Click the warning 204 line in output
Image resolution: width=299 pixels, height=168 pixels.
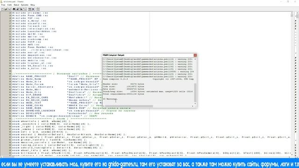click(x=148, y=71)
